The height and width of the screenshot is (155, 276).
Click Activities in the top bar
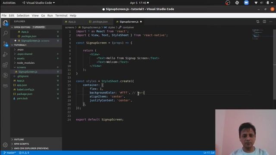click(9, 3)
